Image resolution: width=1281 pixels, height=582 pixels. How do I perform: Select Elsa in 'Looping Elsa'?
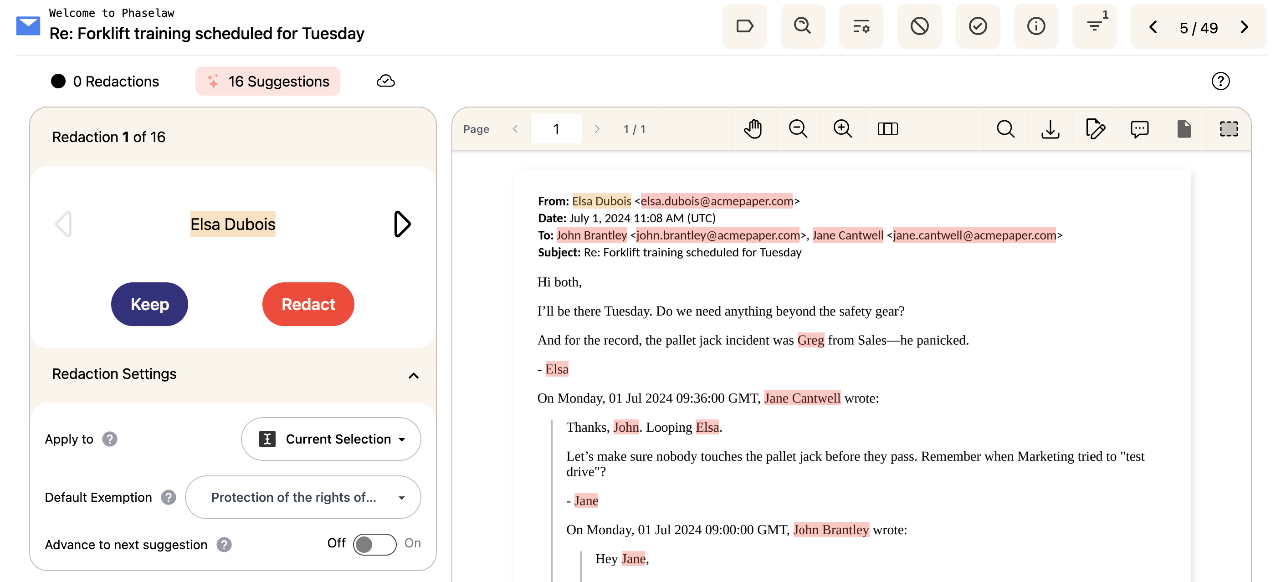(x=707, y=427)
